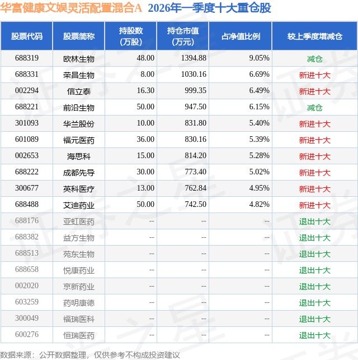Click 减仓 in the 前沿生物 row

click(315, 108)
